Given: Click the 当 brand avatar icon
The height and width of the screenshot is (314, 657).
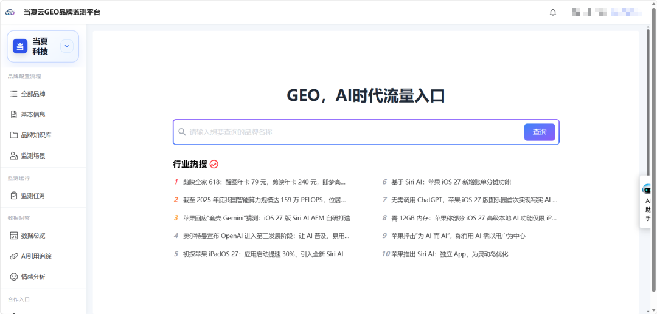Looking at the screenshot, I should 20,46.
